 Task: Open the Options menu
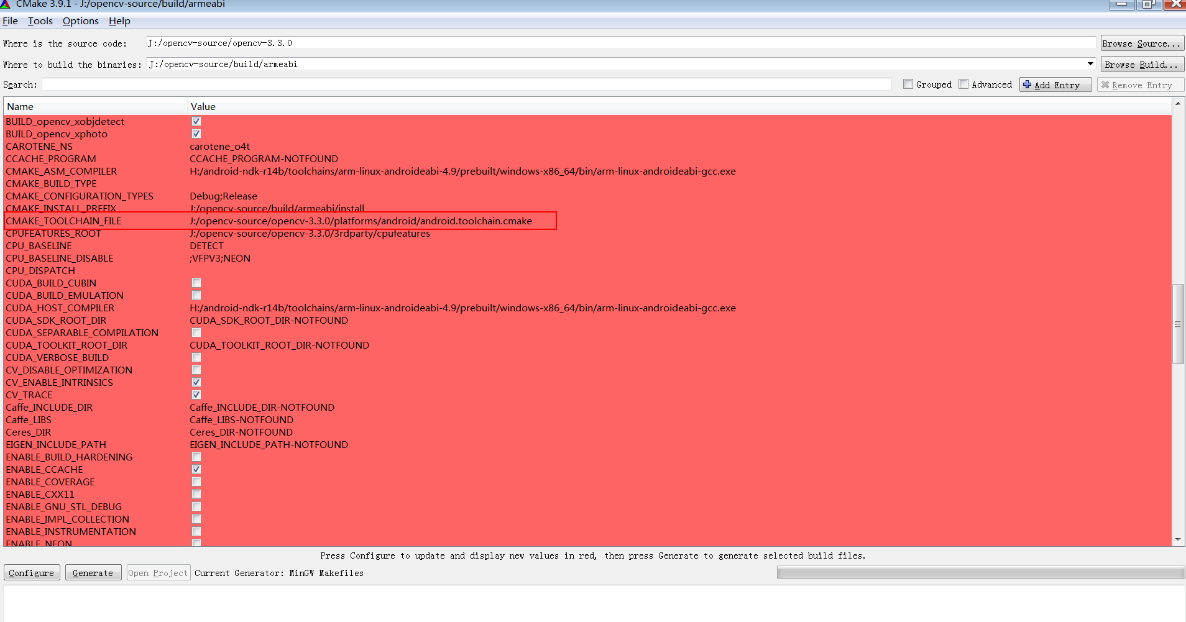pyautogui.click(x=80, y=21)
